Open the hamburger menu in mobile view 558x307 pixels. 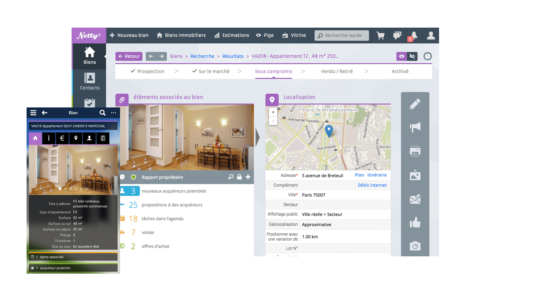(33, 113)
